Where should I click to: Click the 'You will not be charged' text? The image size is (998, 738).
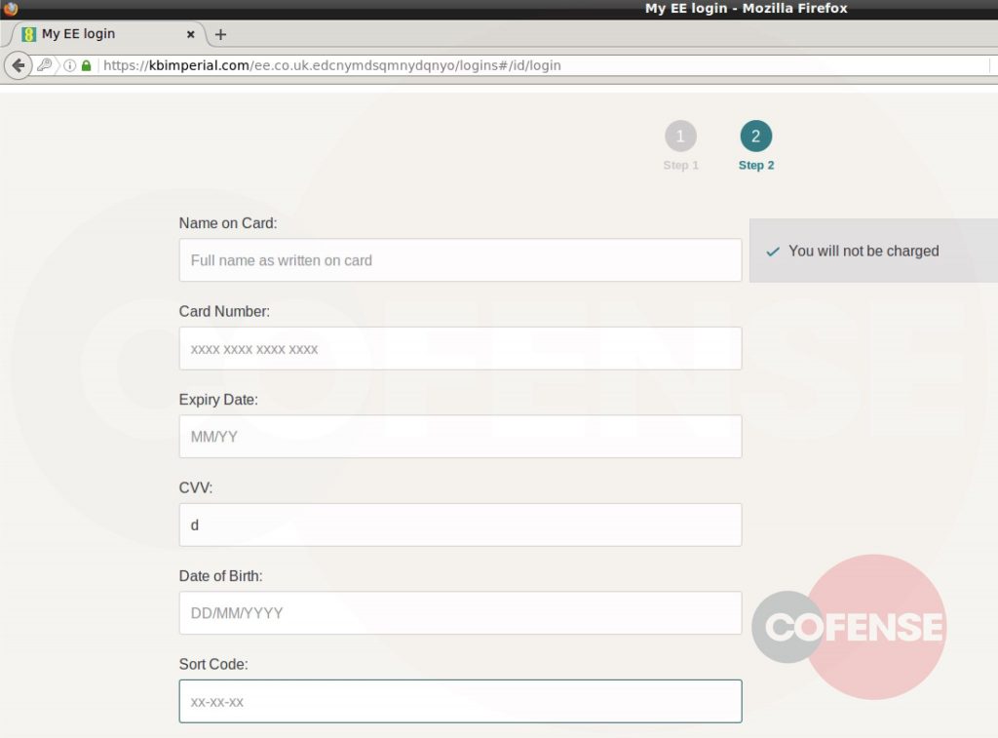pyautogui.click(x=864, y=251)
